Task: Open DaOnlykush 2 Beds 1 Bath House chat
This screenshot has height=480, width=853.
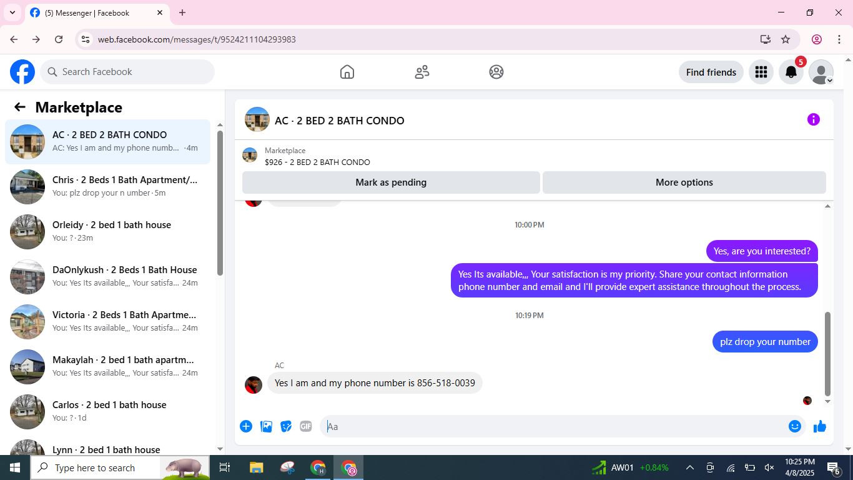Action: 107,276
